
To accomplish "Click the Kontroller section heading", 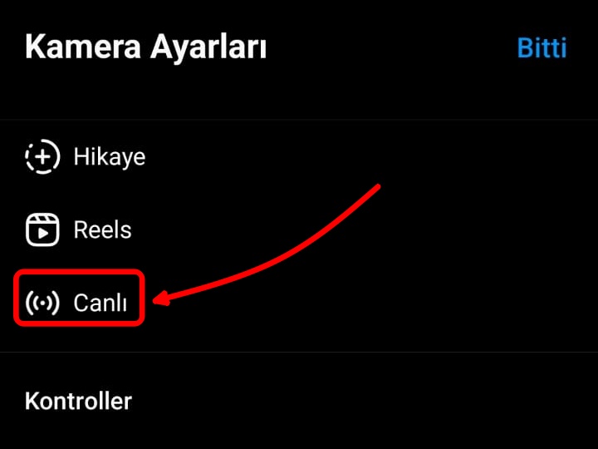I will pyautogui.click(x=78, y=401).
